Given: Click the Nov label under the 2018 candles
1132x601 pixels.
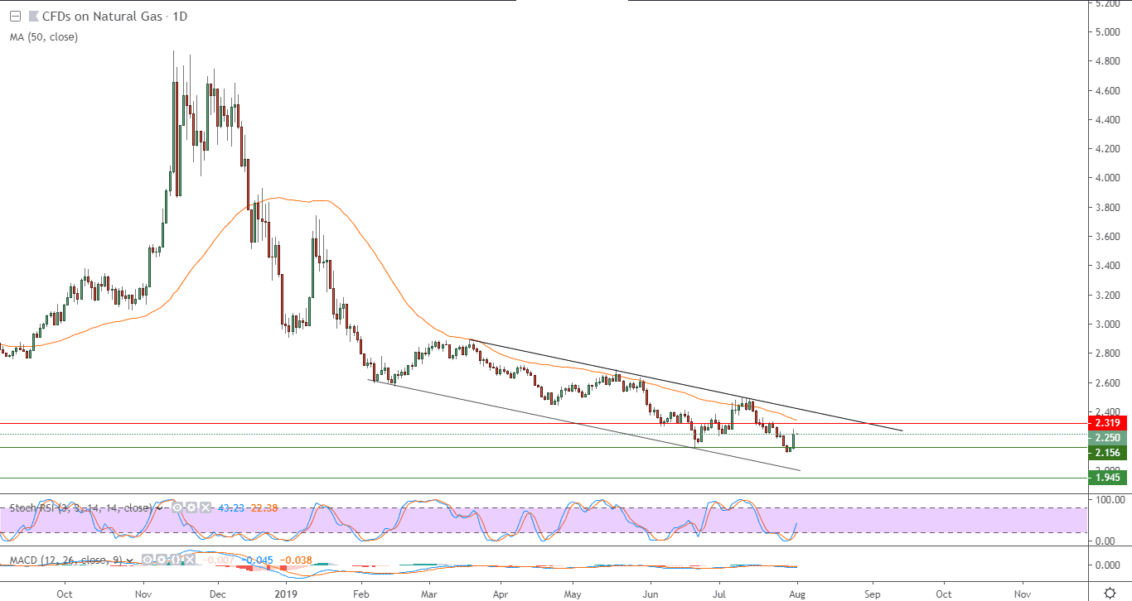Looking at the screenshot, I should (143, 594).
